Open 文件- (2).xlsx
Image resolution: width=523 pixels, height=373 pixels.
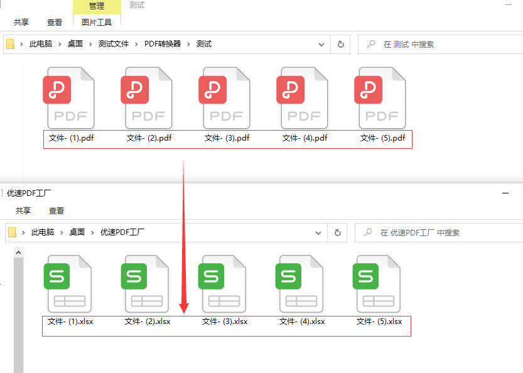point(146,283)
